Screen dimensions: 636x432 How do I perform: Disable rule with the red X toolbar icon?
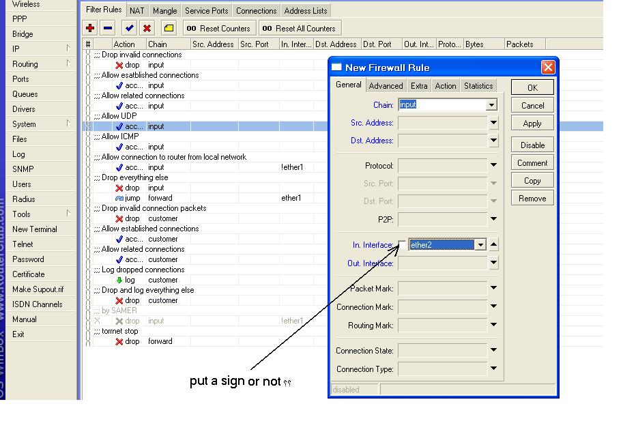coord(147,28)
